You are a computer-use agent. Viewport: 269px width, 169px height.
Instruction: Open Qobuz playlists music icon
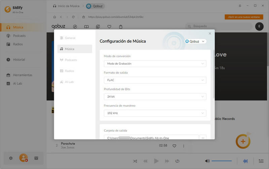(98, 27)
